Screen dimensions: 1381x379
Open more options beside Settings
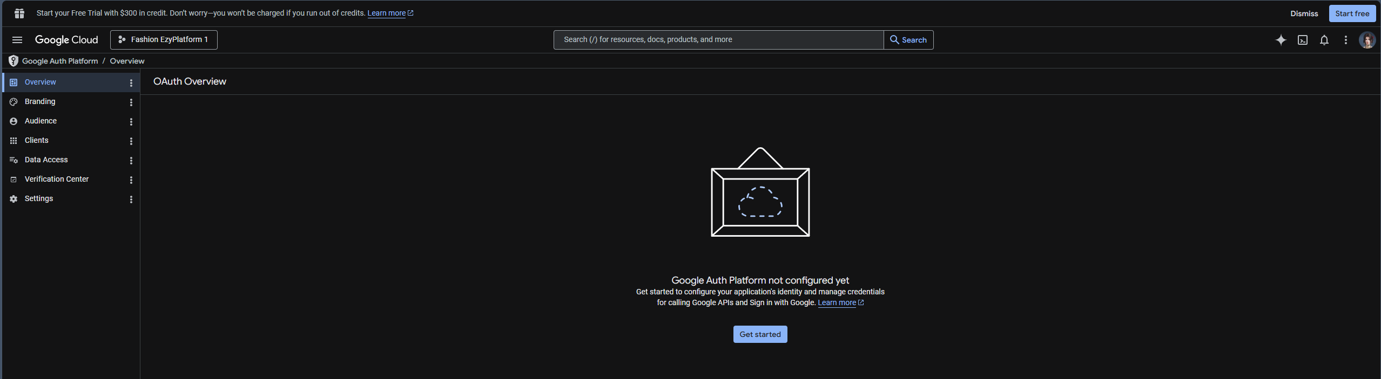tap(131, 199)
